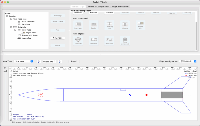Add a Parachute mass object
200x126 pixels.
coord(78,41)
